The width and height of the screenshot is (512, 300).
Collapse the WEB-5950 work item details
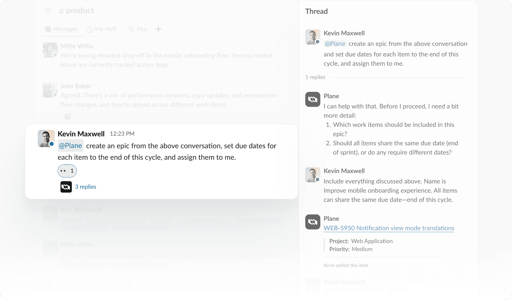tap(325, 245)
